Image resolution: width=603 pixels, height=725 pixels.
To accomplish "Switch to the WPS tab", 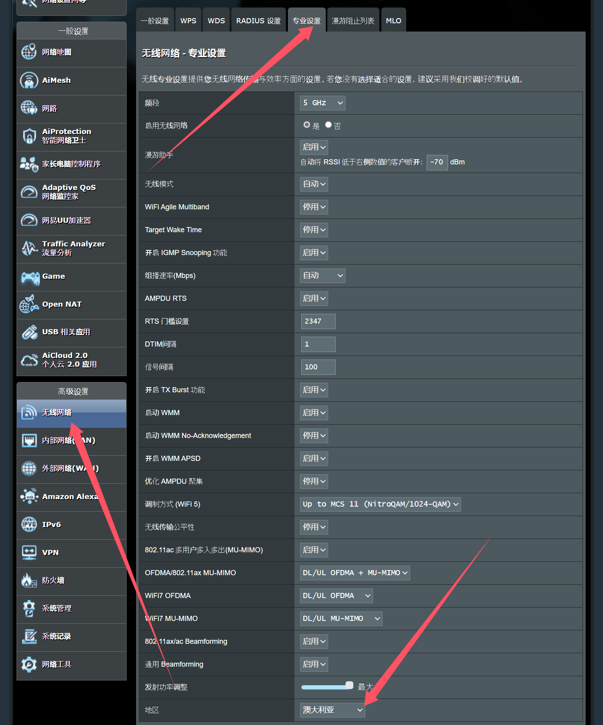I will coord(188,20).
